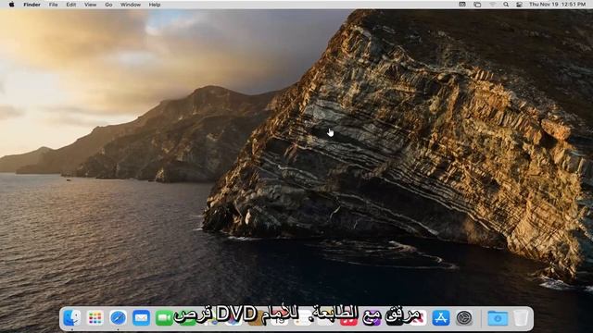Launch Safari from the Dock
This screenshot has width=593, height=333.
pyautogui.click(x=118, y=318)
